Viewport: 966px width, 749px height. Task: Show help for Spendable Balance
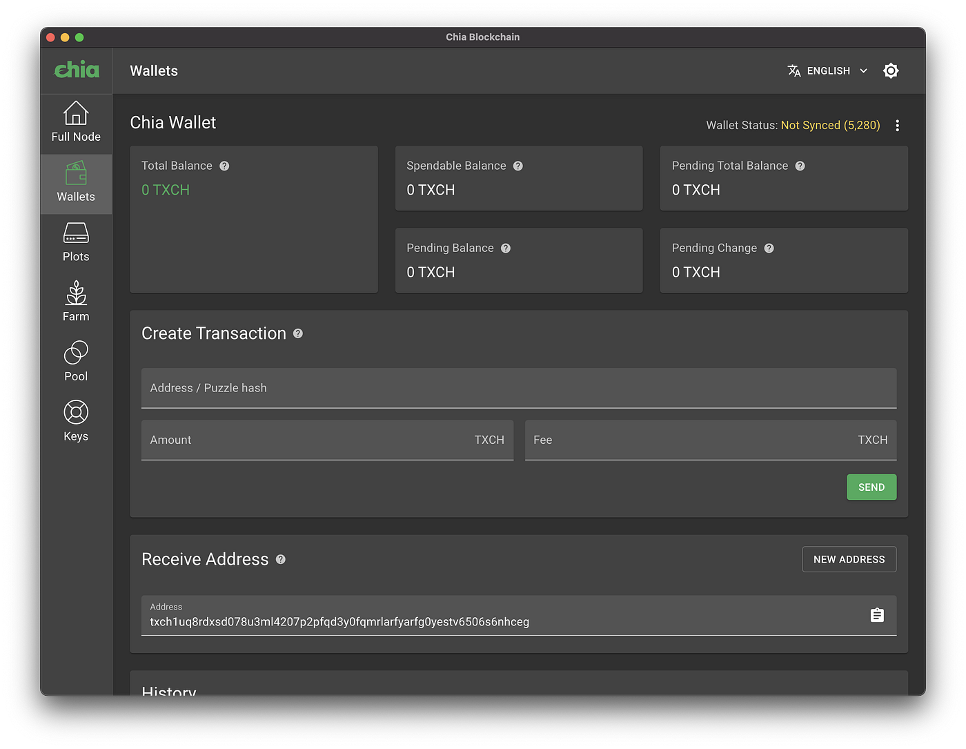pyautogui.click(x=518, y=166)
